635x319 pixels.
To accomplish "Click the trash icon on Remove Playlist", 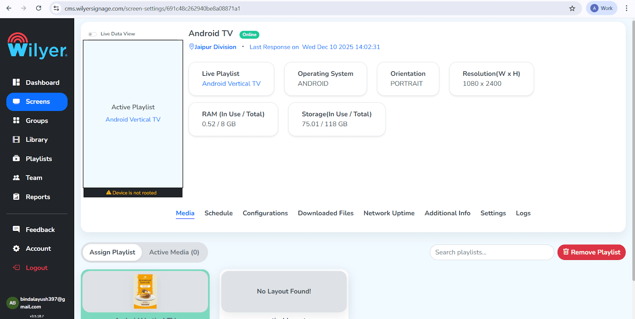I will [566, 252].
